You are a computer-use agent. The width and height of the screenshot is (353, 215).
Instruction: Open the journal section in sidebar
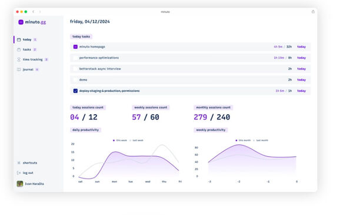point(28,70)
